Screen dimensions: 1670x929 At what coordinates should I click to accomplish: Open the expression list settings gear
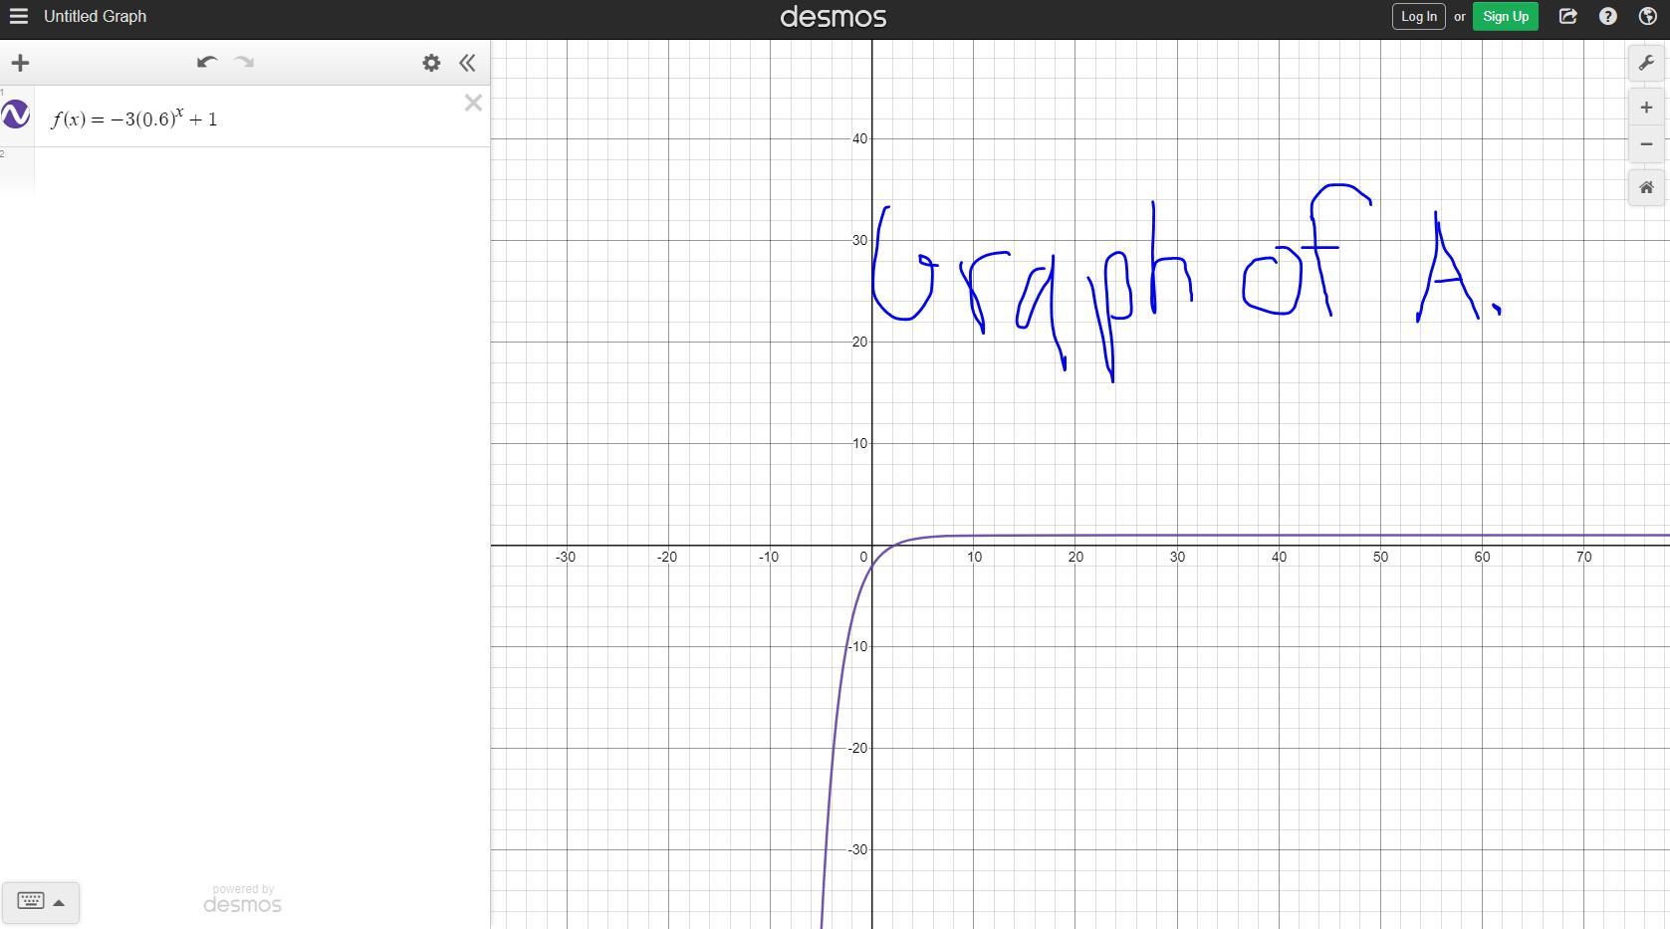coord(431,63)
